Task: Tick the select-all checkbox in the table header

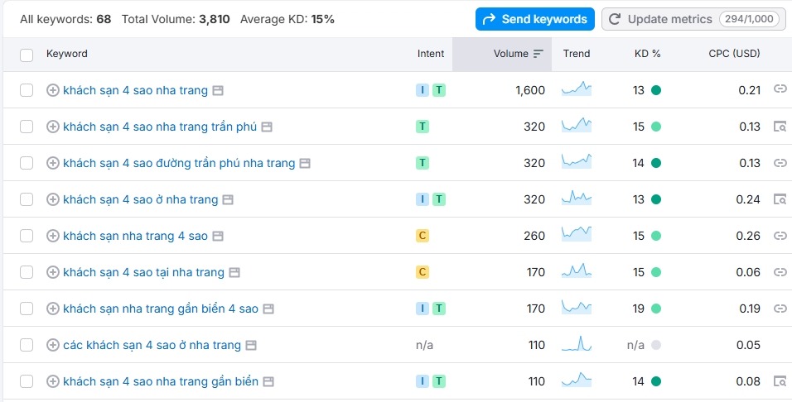Action: 27,55
